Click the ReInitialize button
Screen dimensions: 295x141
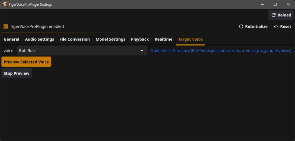coord(253,26)
